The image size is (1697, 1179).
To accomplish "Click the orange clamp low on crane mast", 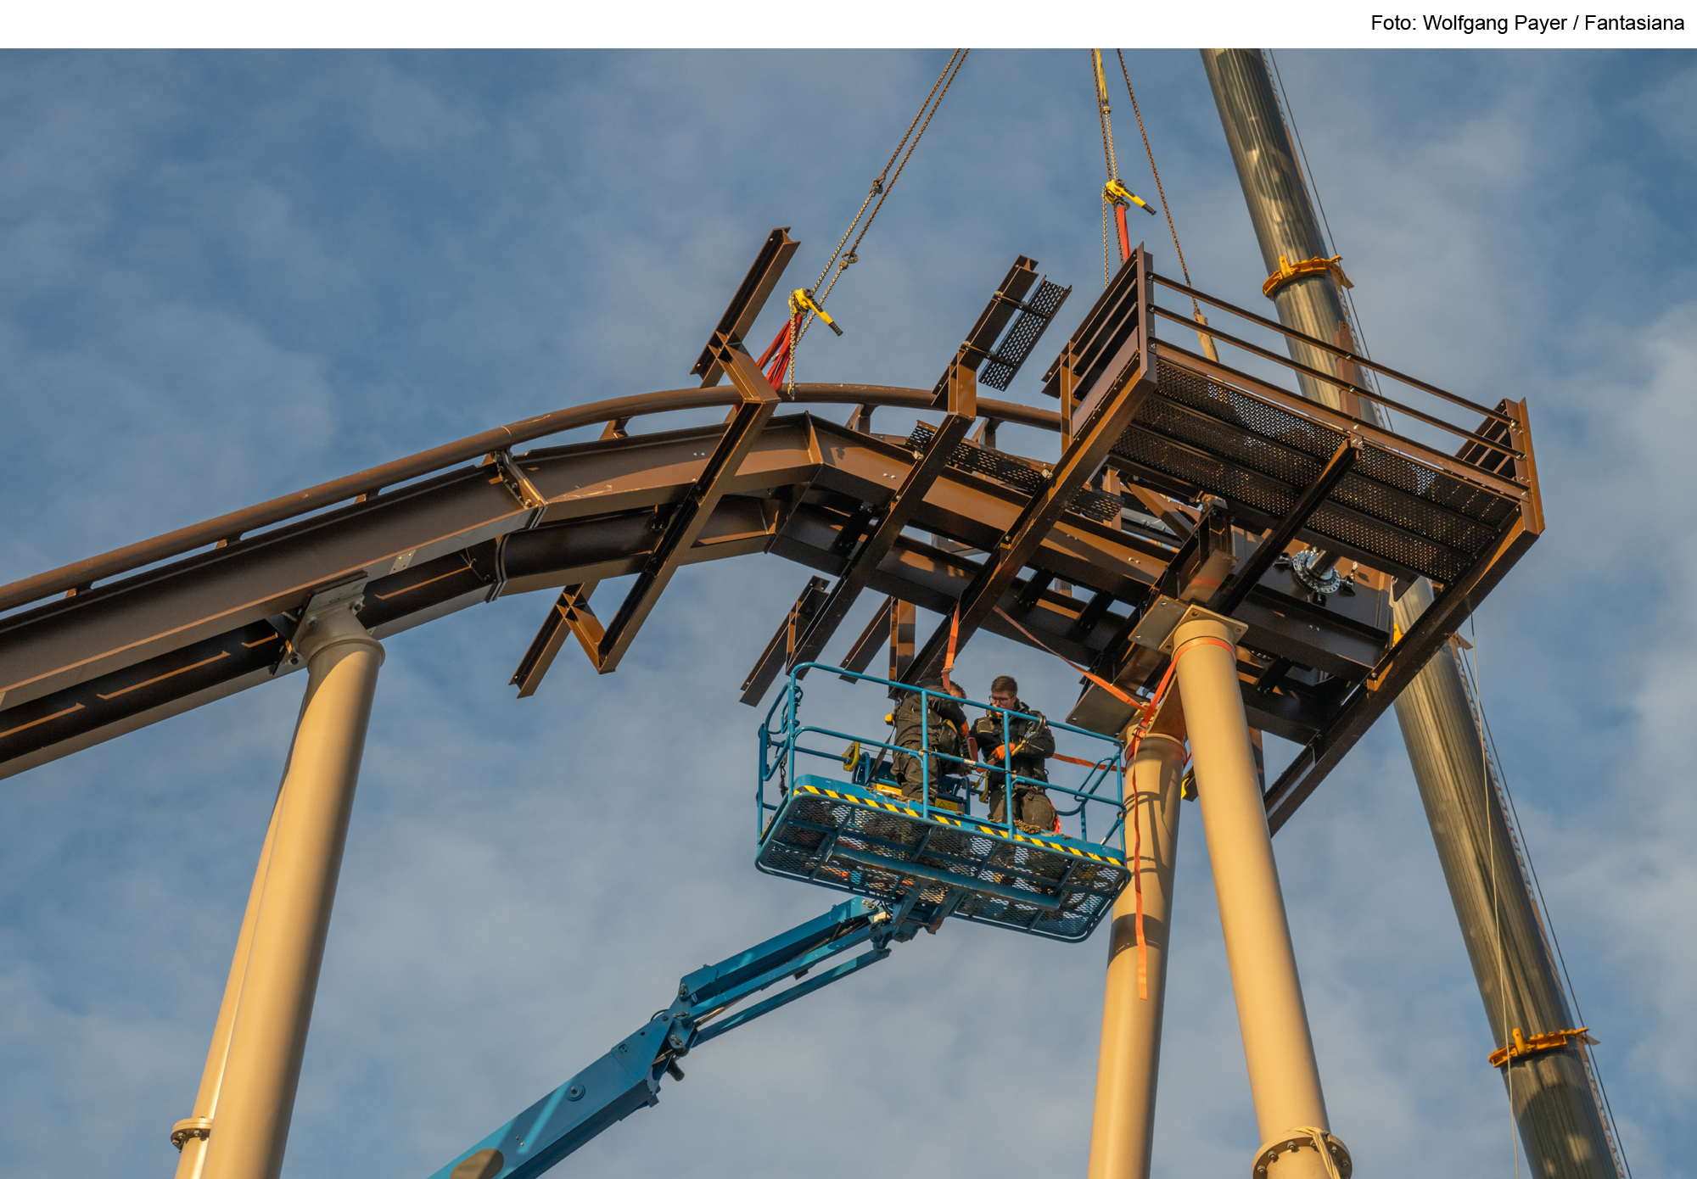I will [1537, 1045].
